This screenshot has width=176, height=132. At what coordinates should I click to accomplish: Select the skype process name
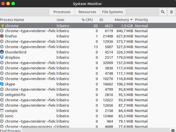(10, 84)
